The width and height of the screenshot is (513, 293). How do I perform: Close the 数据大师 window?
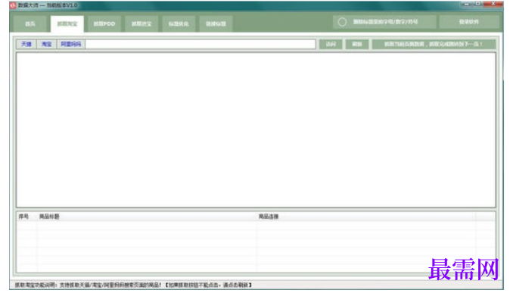click(x=493, y=4)
